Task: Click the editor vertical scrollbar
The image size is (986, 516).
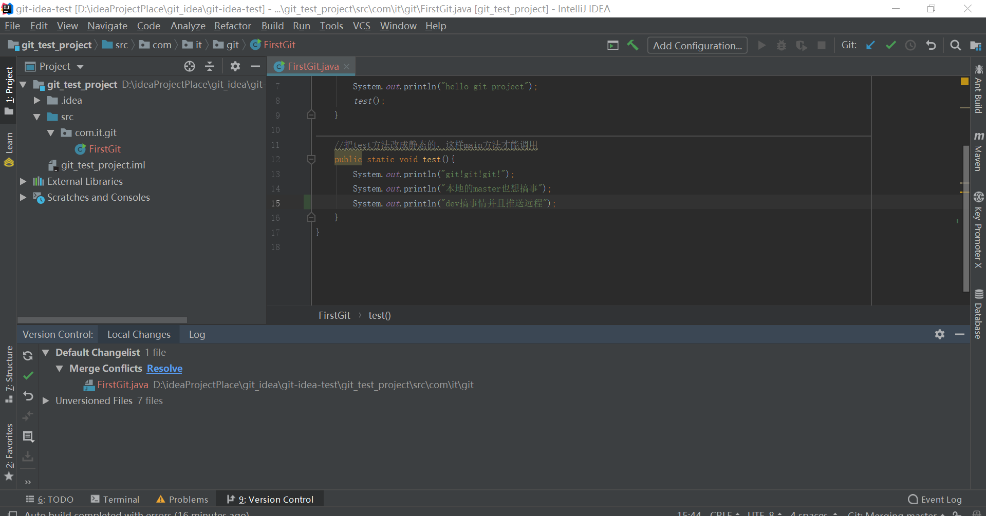Action: [966, 218]
